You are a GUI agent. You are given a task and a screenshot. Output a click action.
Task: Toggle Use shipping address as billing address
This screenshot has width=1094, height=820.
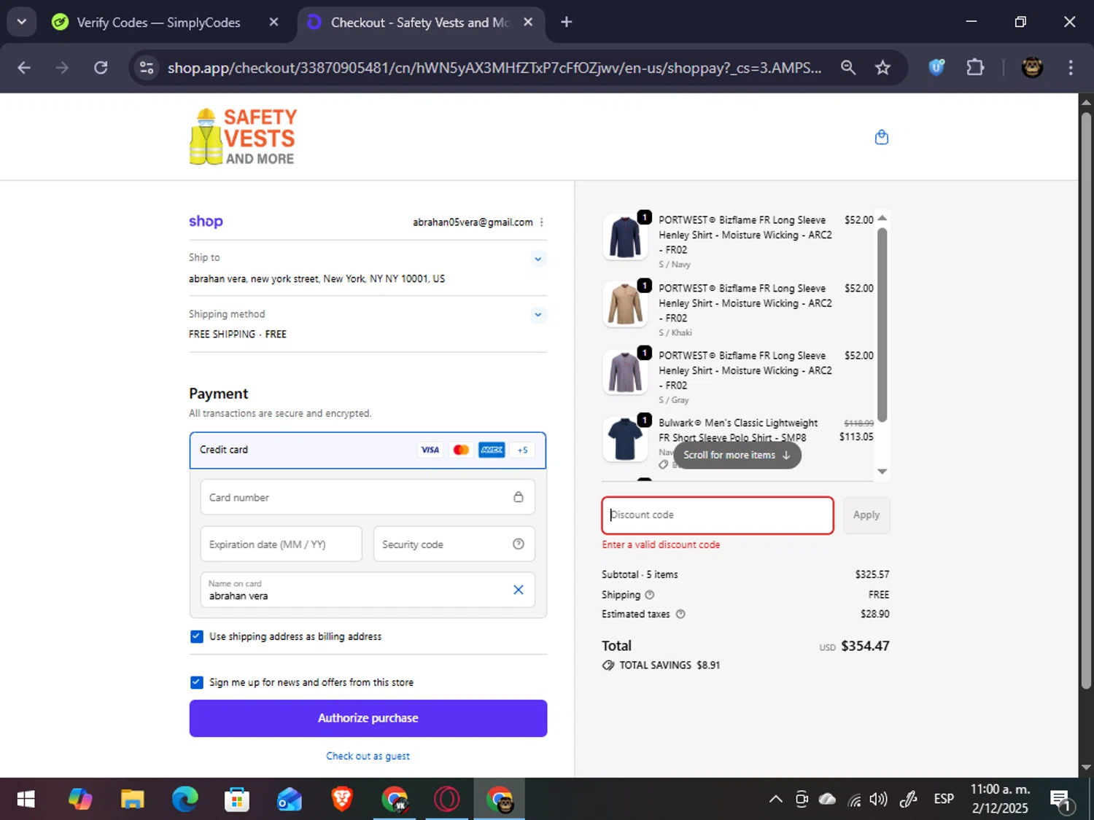196,636
